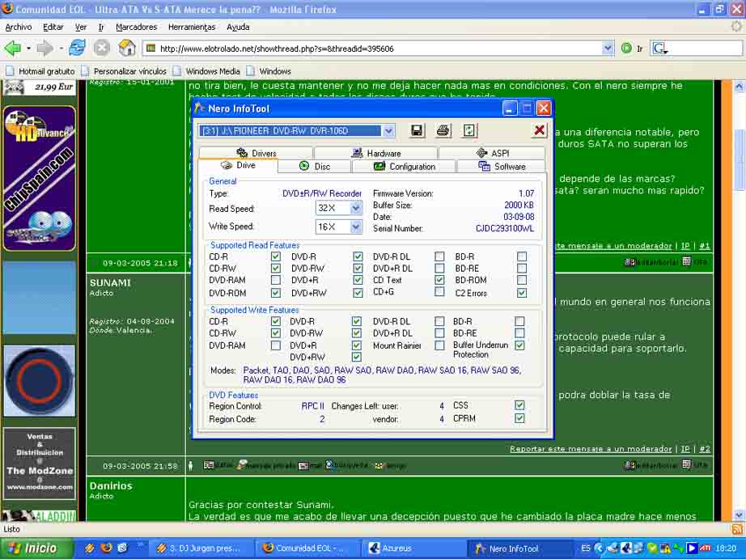Viewport: 746px width, 559px height.
Task: Go back with Firefox's green Back arrow
Action: pyautogui.click(x=12, y=48)
